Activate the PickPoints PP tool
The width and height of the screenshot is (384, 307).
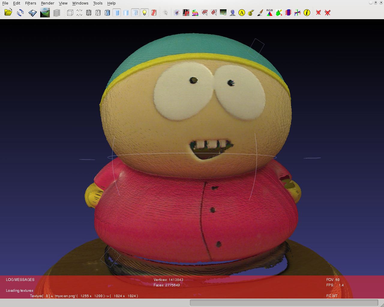(x=186, y=13)
